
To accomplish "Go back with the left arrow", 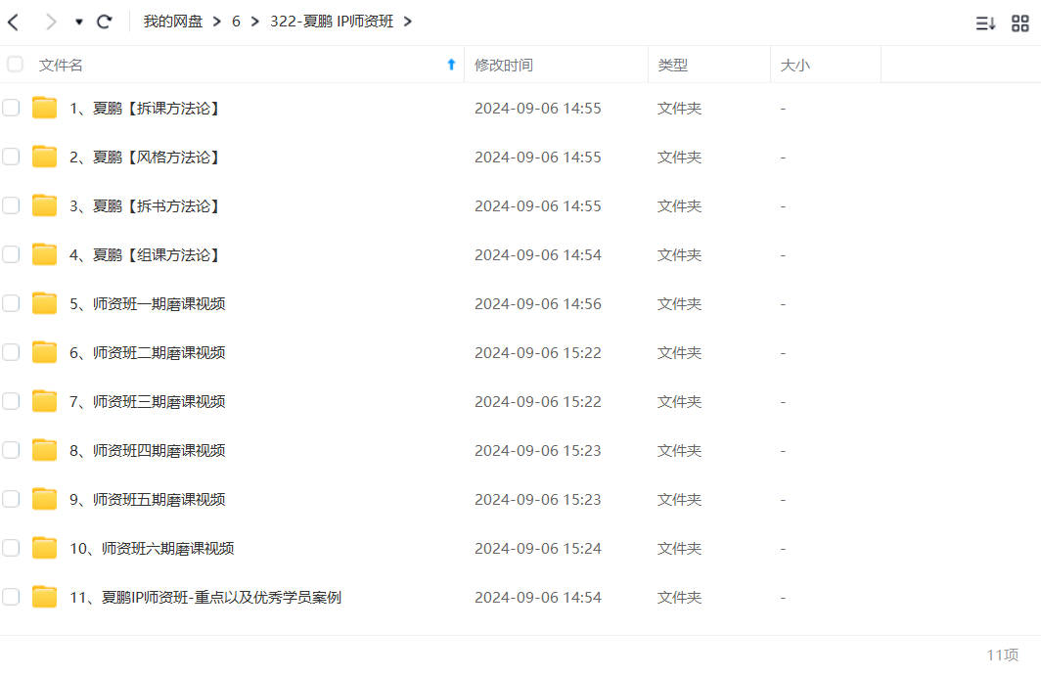I will pos(14,22).
